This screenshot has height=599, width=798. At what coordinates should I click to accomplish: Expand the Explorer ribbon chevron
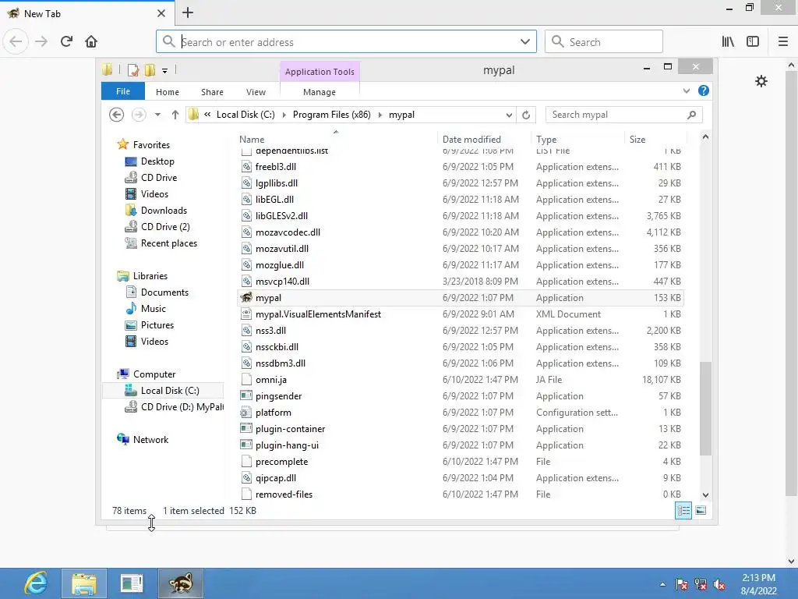[686, 90]
